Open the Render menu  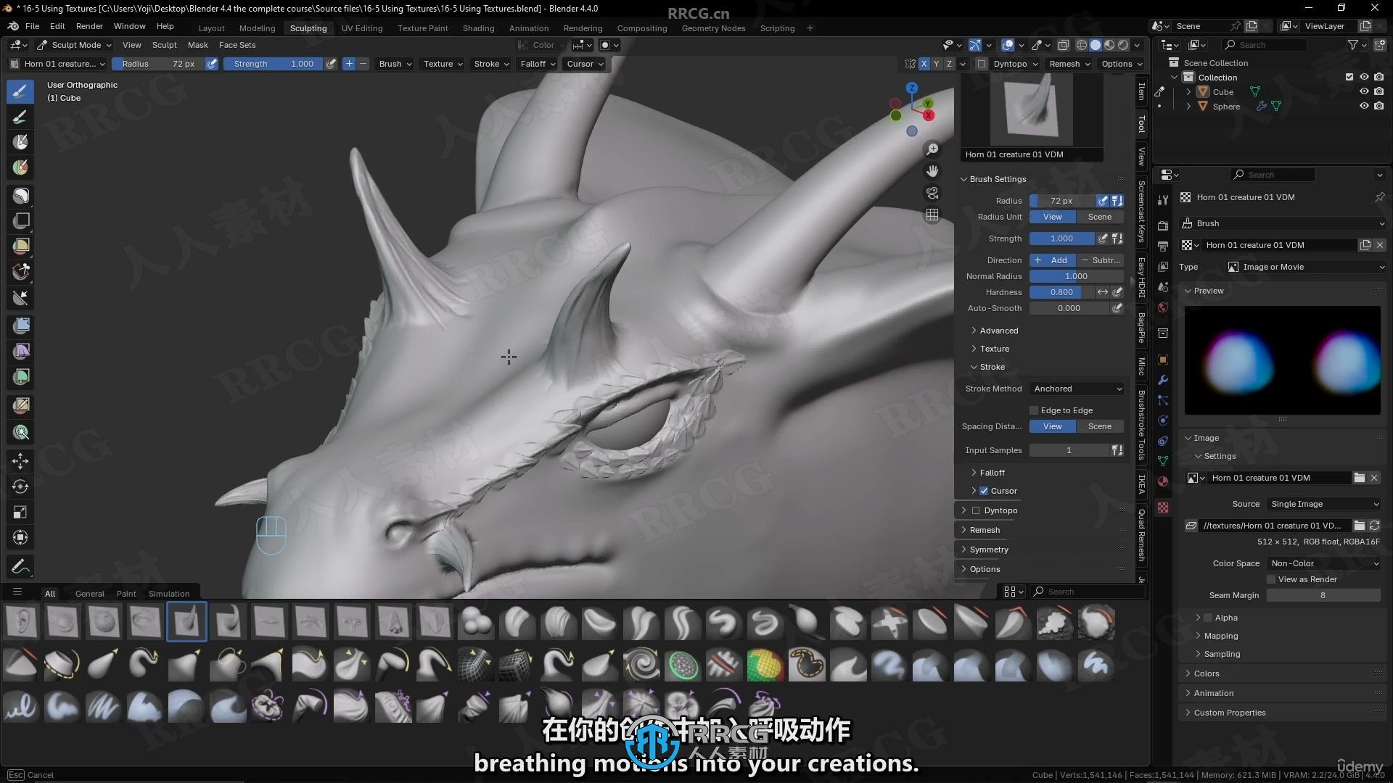point(89,26)
